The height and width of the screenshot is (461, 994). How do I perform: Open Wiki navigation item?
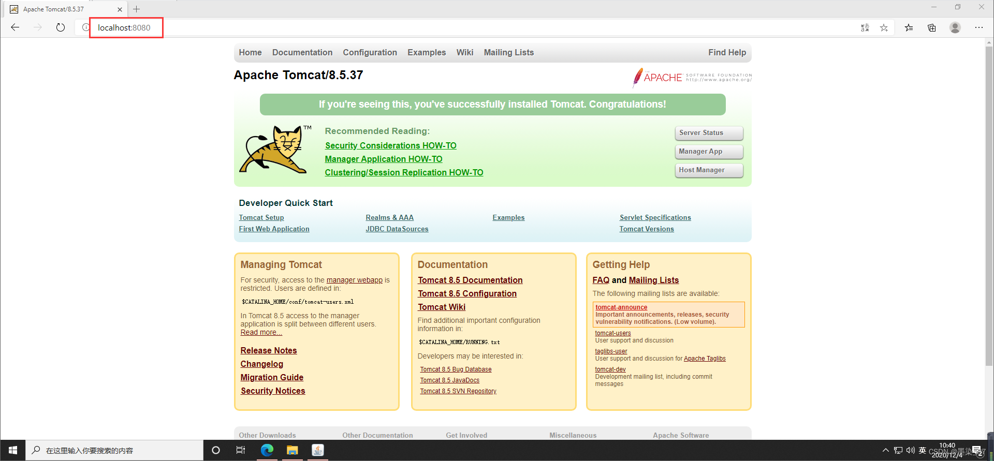point(465,52)
